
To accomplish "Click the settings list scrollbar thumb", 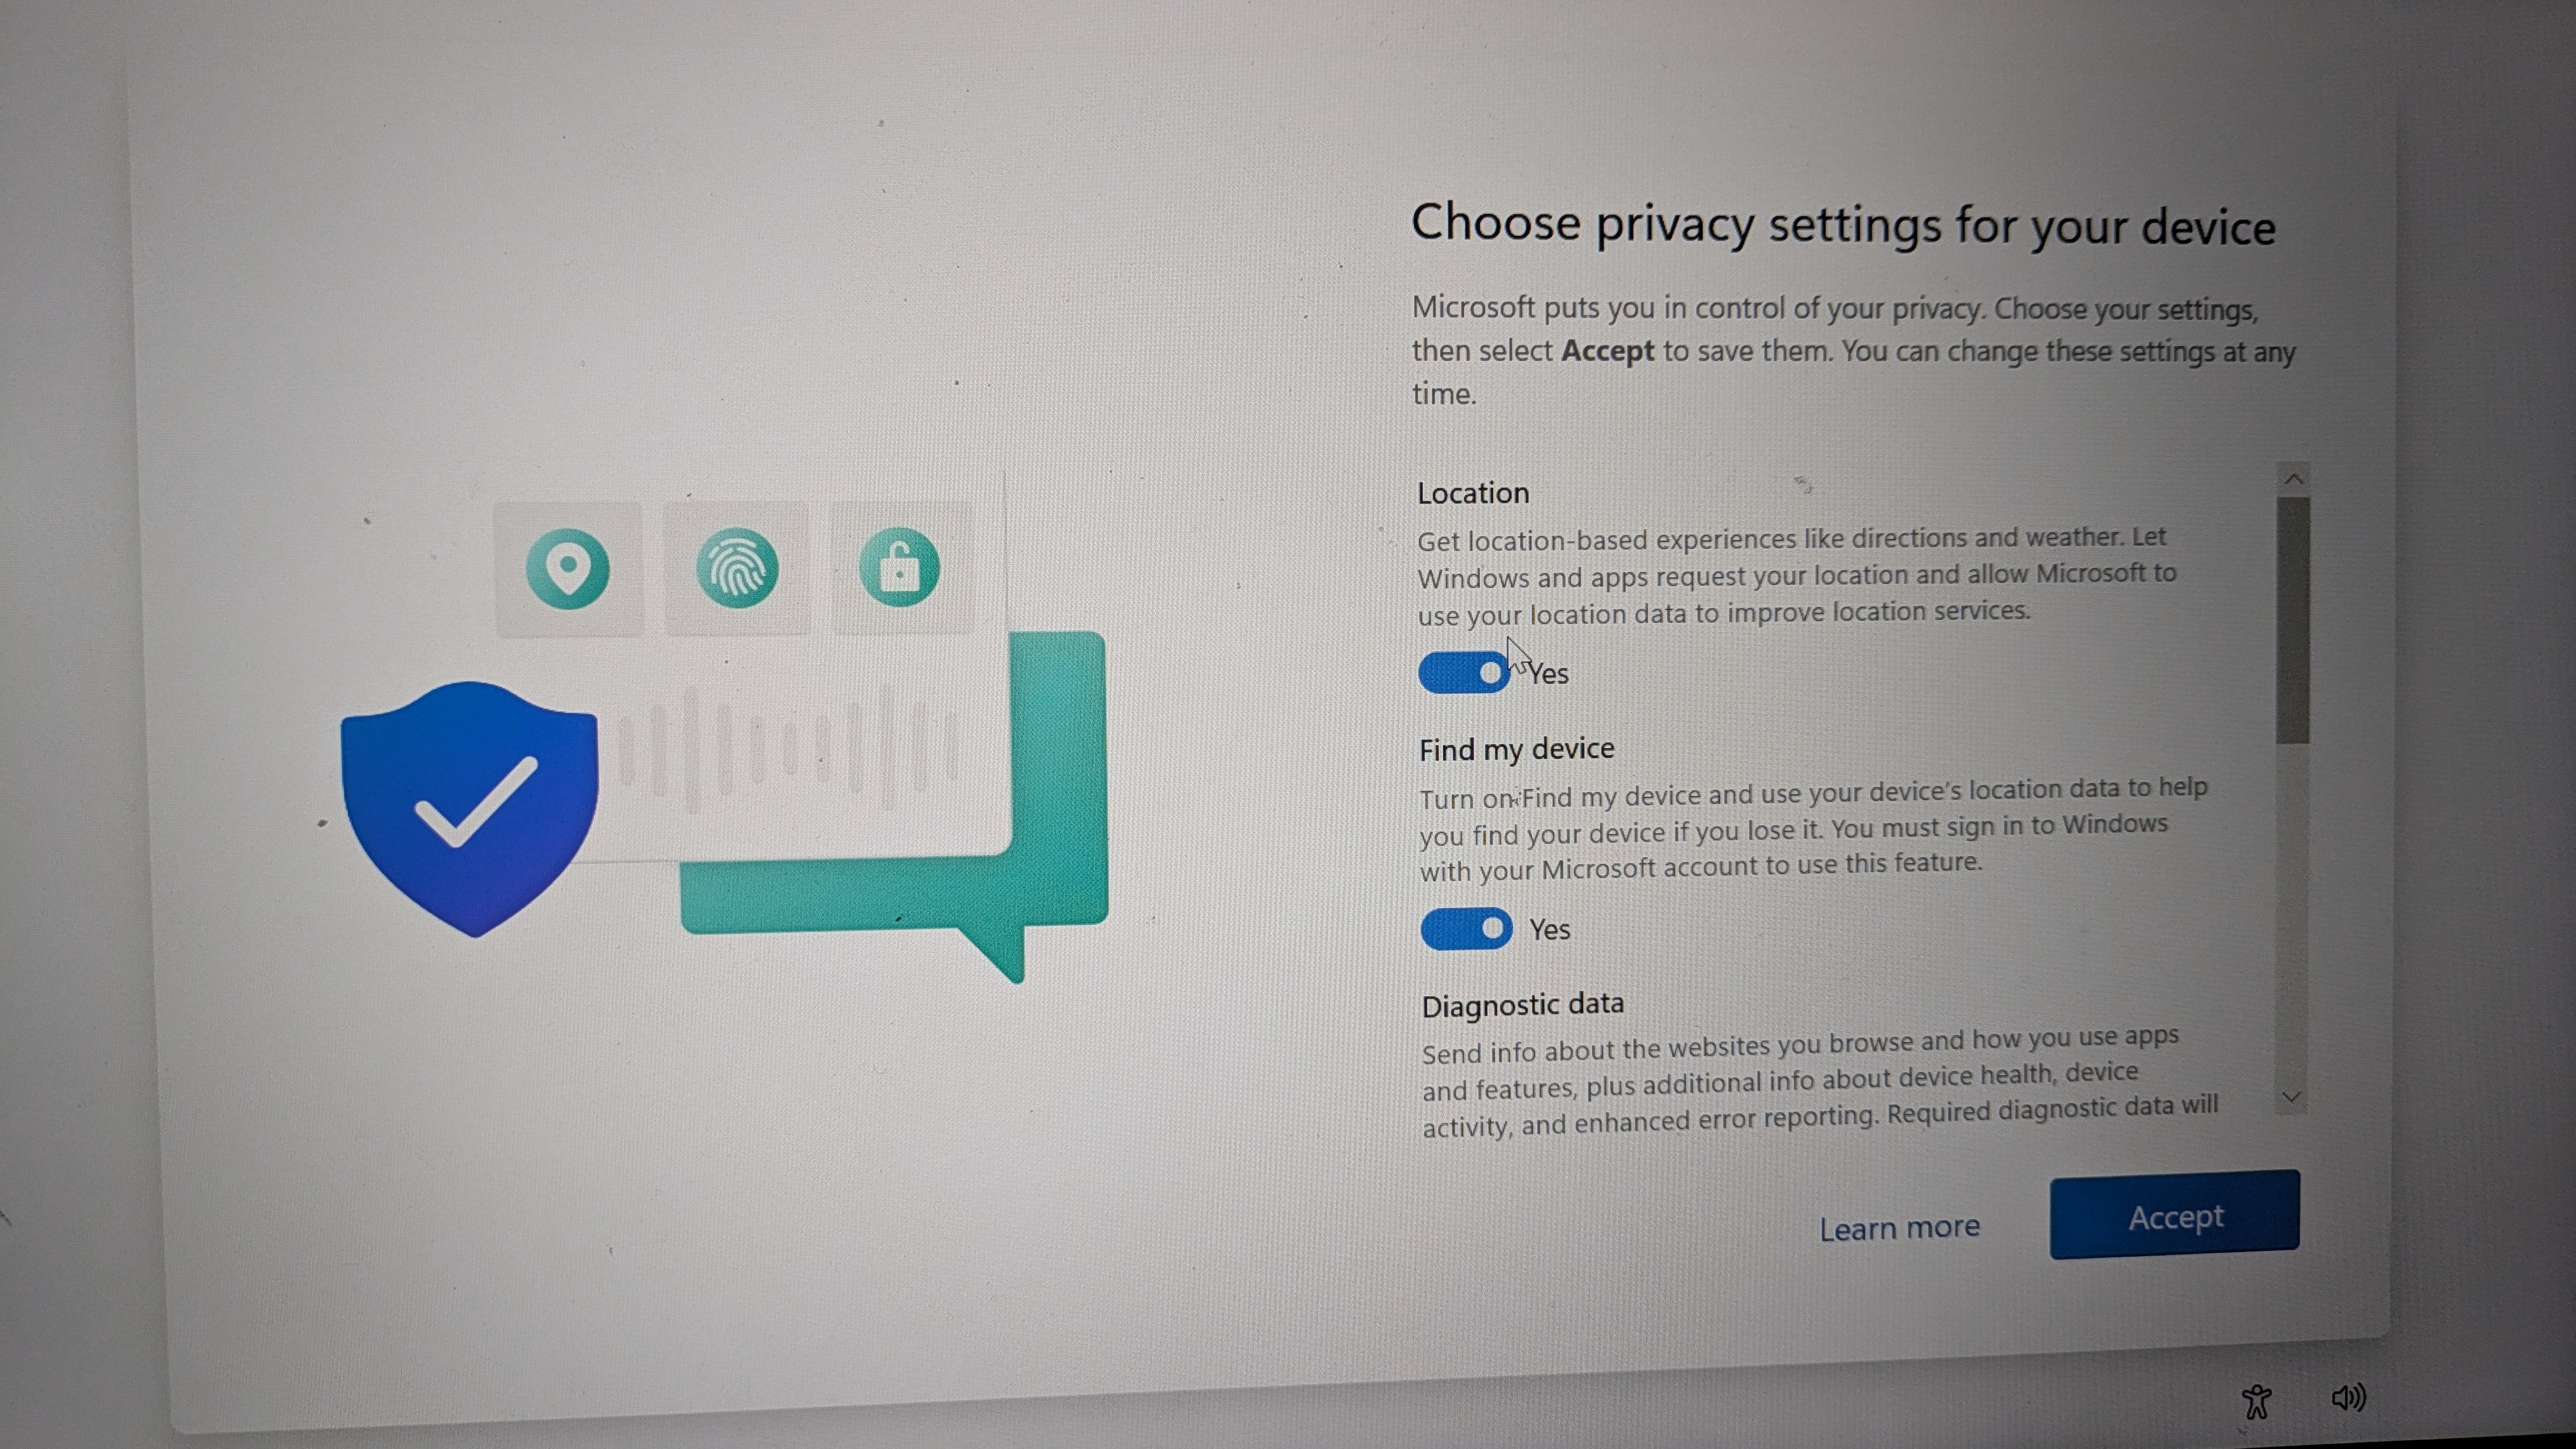I will pyautogui.click(x=2293, y=620).
